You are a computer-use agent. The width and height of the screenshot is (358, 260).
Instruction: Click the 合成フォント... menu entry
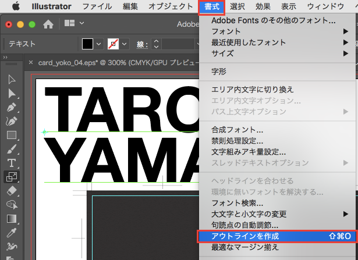click(x=237, y=130)
